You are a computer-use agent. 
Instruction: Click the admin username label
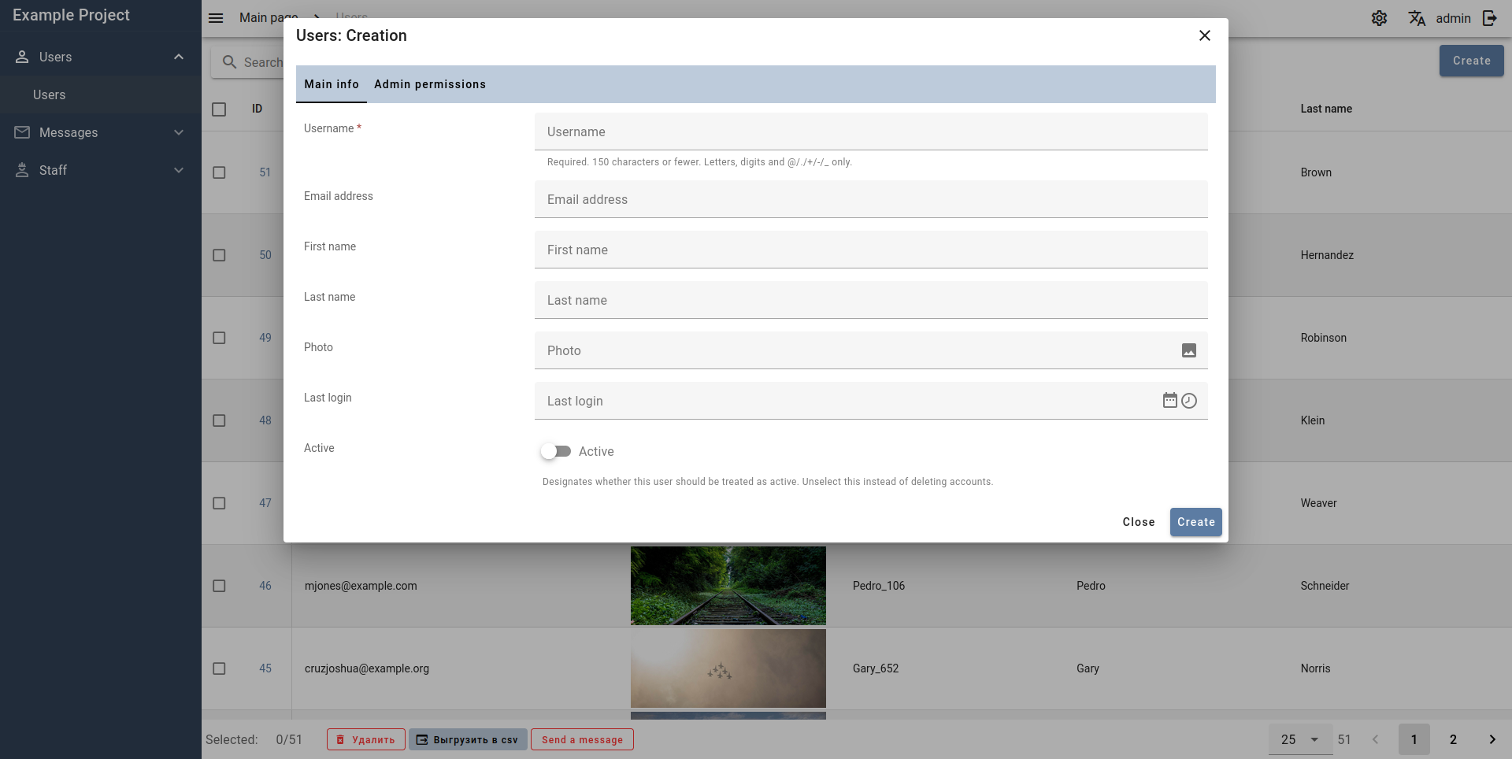pos(1453,18)
